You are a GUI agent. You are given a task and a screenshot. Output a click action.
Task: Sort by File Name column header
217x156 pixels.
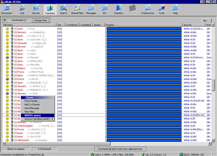point(29,25)
